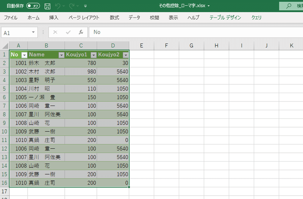The image size is (303, 199).
Task: Open the Redo history dropdown arrow
Action: [78, 6]
